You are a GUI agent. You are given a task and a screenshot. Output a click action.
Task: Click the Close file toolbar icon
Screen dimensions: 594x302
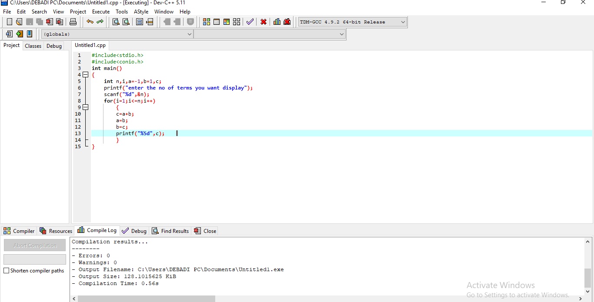click(x=50, y=22)
